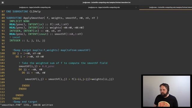Click line declaring f(1:nX,1:nY)
Viewport: 192px width, 108px height.
[x=39, y=24]
